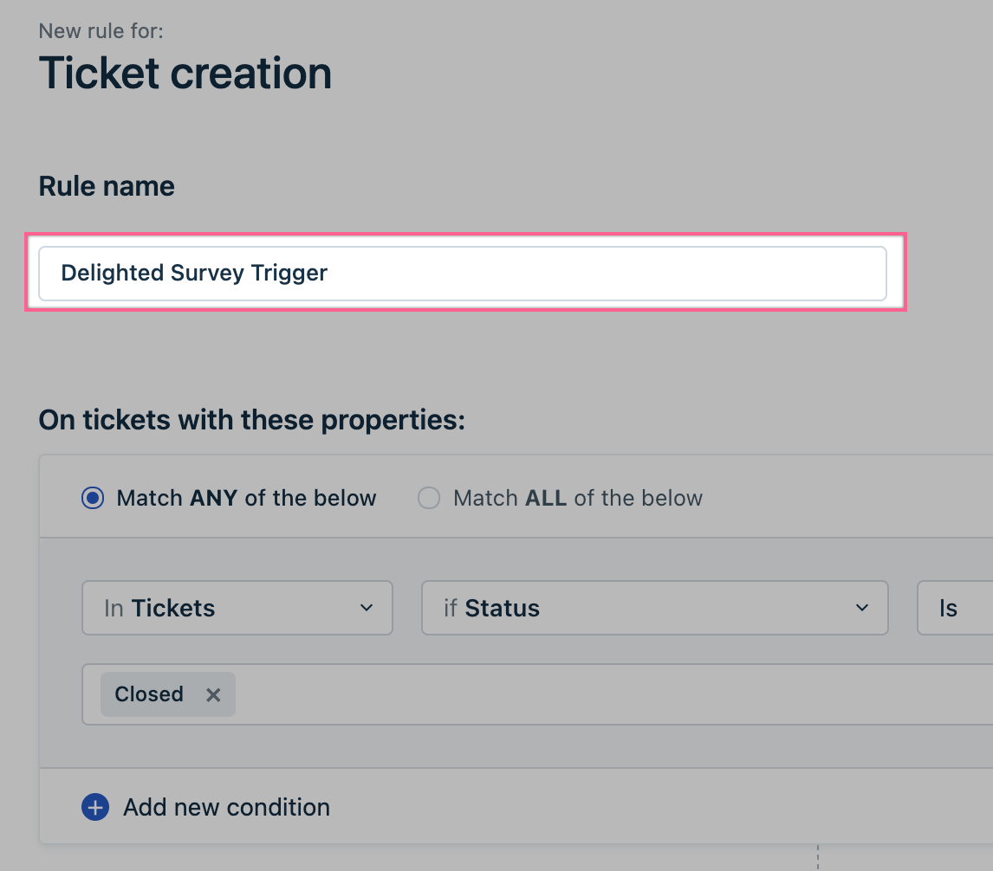Click the On tickets with these properties heading

[x=252, y=421]
